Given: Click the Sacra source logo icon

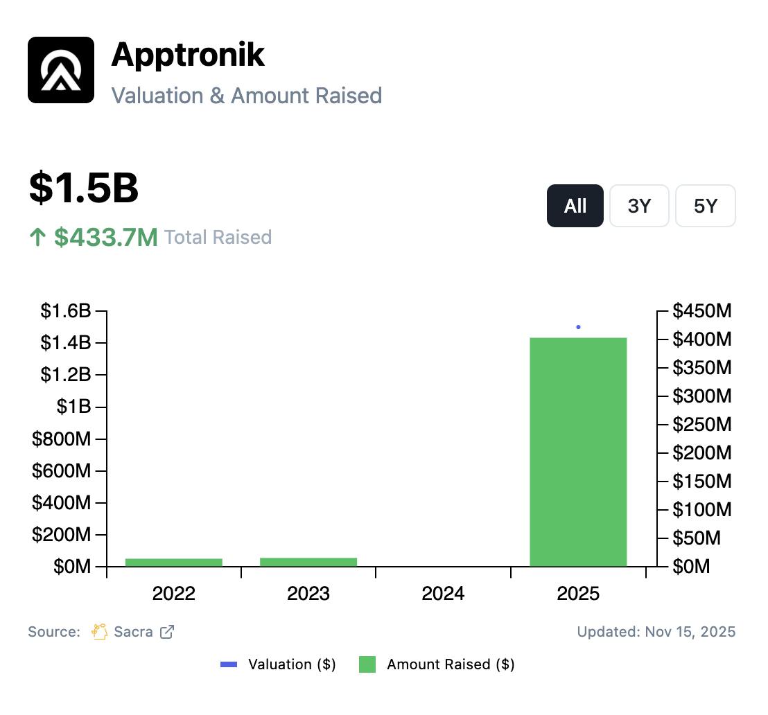Looking at the screenshot, I should 100,632.
